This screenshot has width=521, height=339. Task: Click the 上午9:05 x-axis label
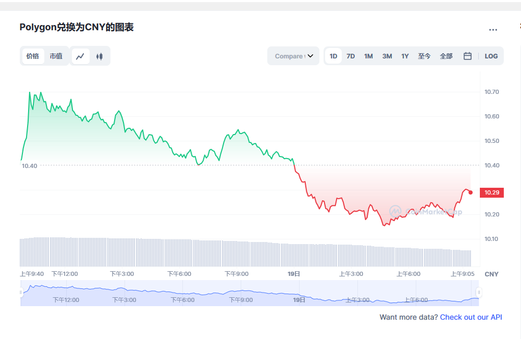click(463, 274)
